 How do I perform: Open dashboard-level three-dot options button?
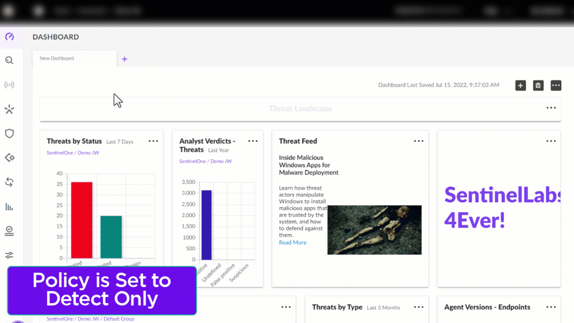pos(556,85)
